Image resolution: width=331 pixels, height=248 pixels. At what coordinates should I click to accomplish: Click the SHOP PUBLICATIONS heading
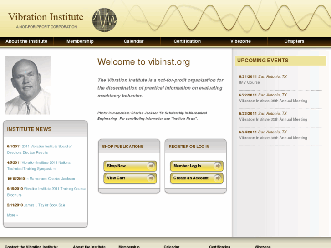pos(122,147)
